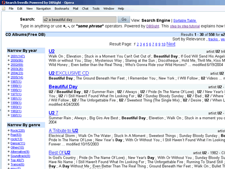Image resolution: width=225 pixels, height=169 pixels.
Task: Switch to Sortable Table view
Action: (185, 21)
